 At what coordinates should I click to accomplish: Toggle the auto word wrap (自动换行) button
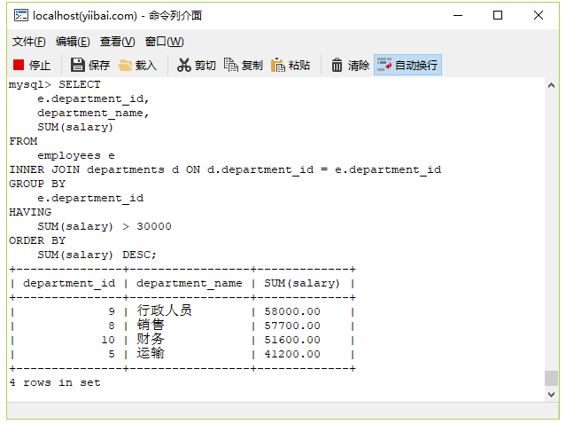[408, 65]
